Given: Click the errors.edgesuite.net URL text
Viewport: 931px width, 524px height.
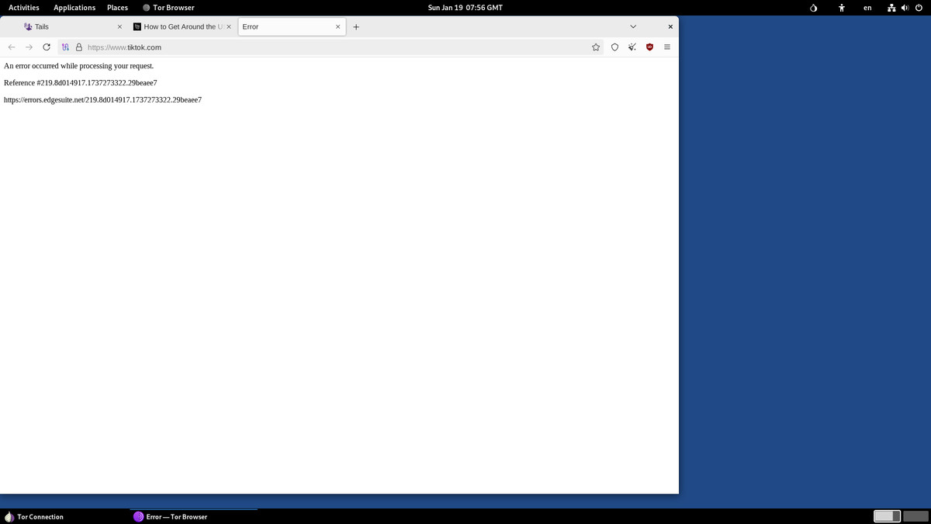Looking at the screenshot, I should (102, 100).
